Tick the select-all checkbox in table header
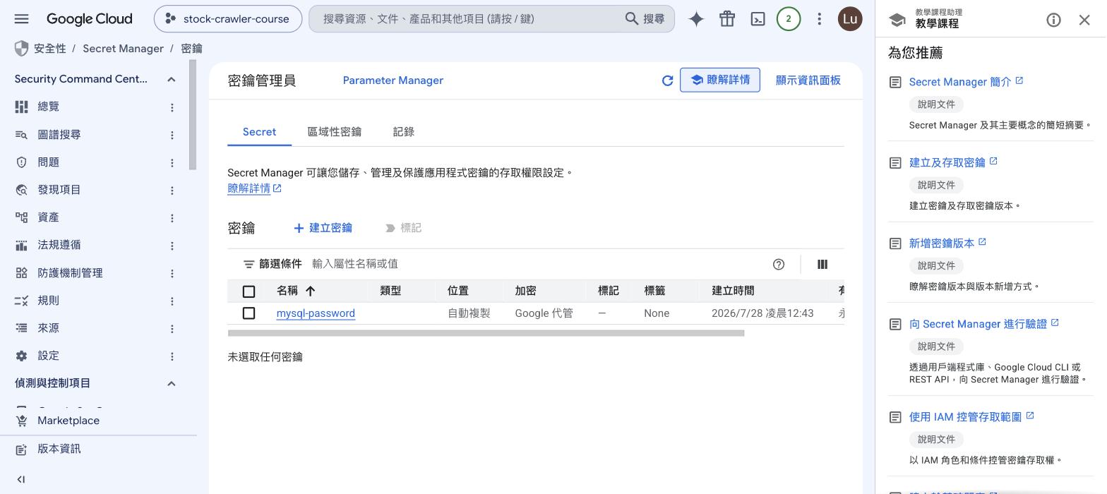The image size is (1107, 494). pyautogui.click(x=249, y=291)
